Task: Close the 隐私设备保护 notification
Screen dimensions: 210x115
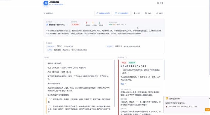Action: pyautogui.click(x=209, y=99)
